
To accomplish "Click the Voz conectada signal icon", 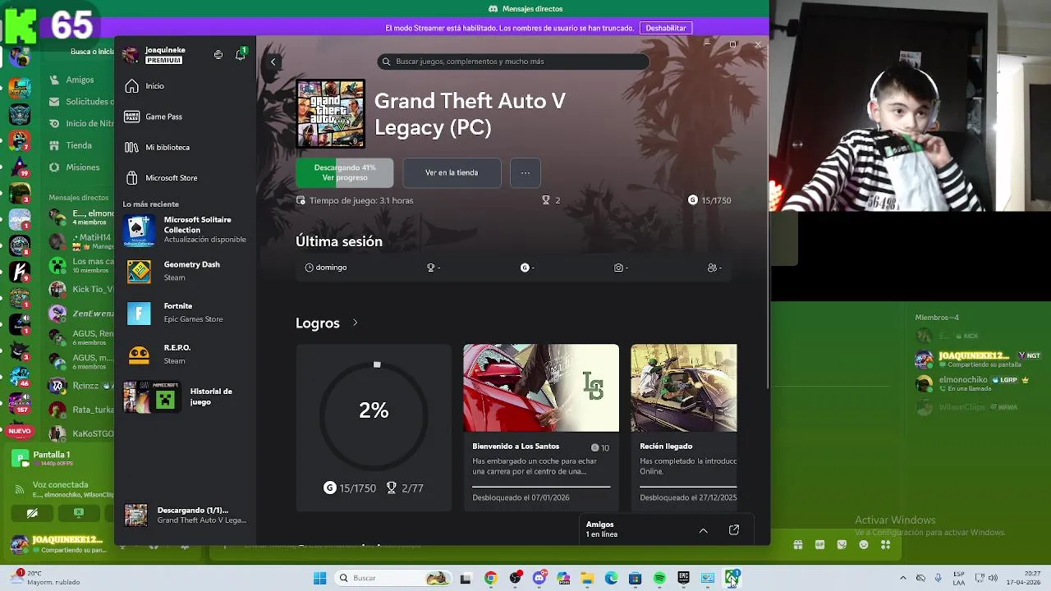I will pos(20,489).
